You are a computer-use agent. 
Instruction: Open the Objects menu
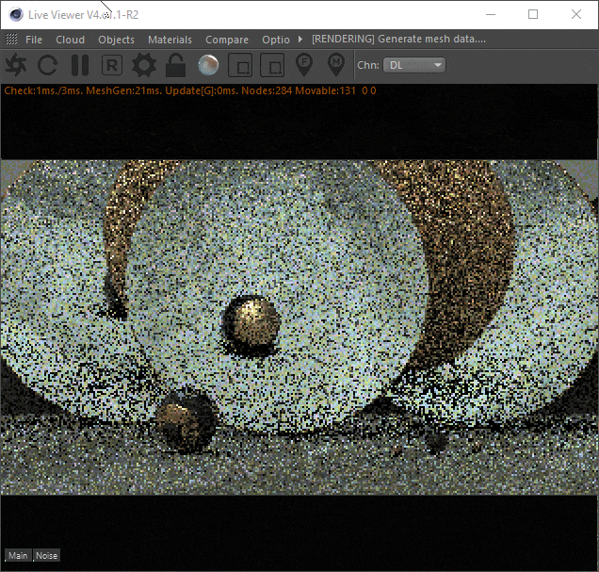click(x=116, y=40)
